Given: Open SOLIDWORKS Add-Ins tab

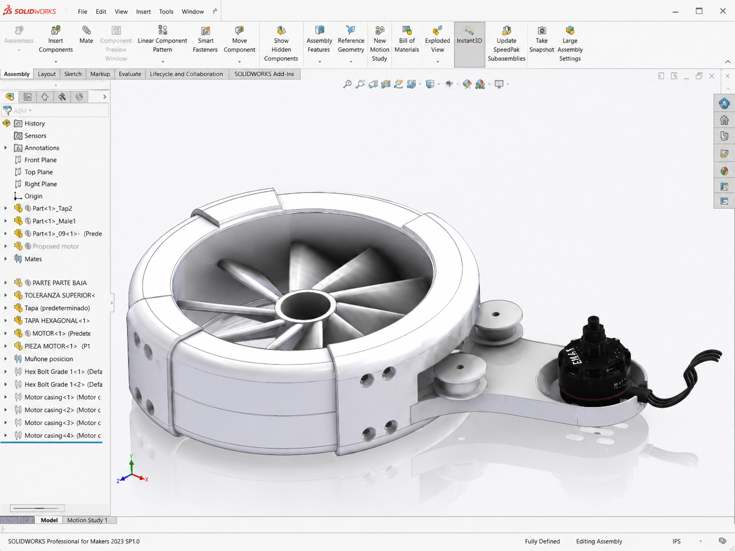Looking at the screenshot, I should point(264,74).
